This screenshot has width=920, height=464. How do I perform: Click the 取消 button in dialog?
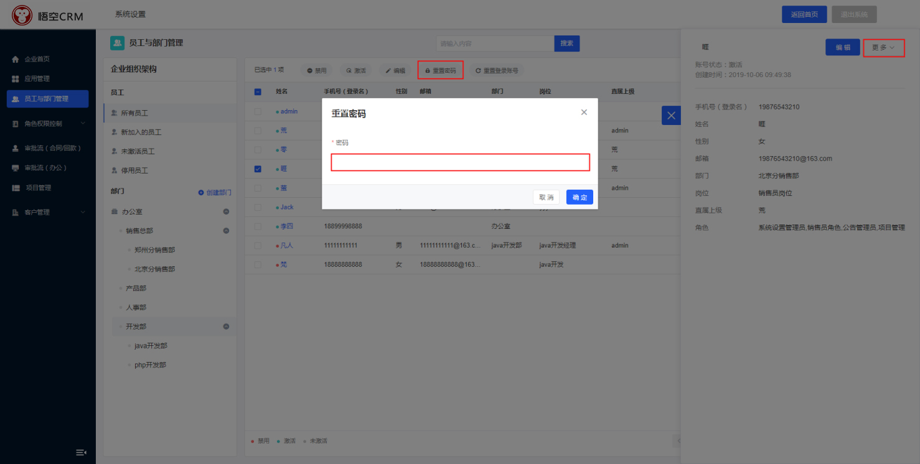547,197
